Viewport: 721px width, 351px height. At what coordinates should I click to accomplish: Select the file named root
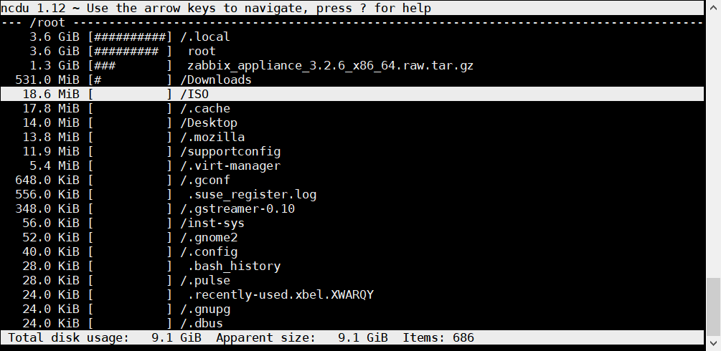352,51
